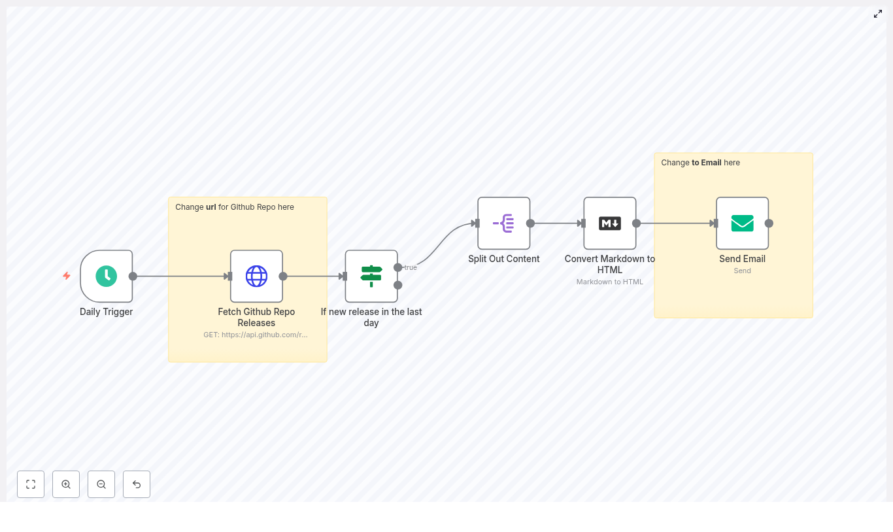Screen dimensions: 893x532
Task: Zoom out using the magnifier minus control
Action: tap(101, 484)
